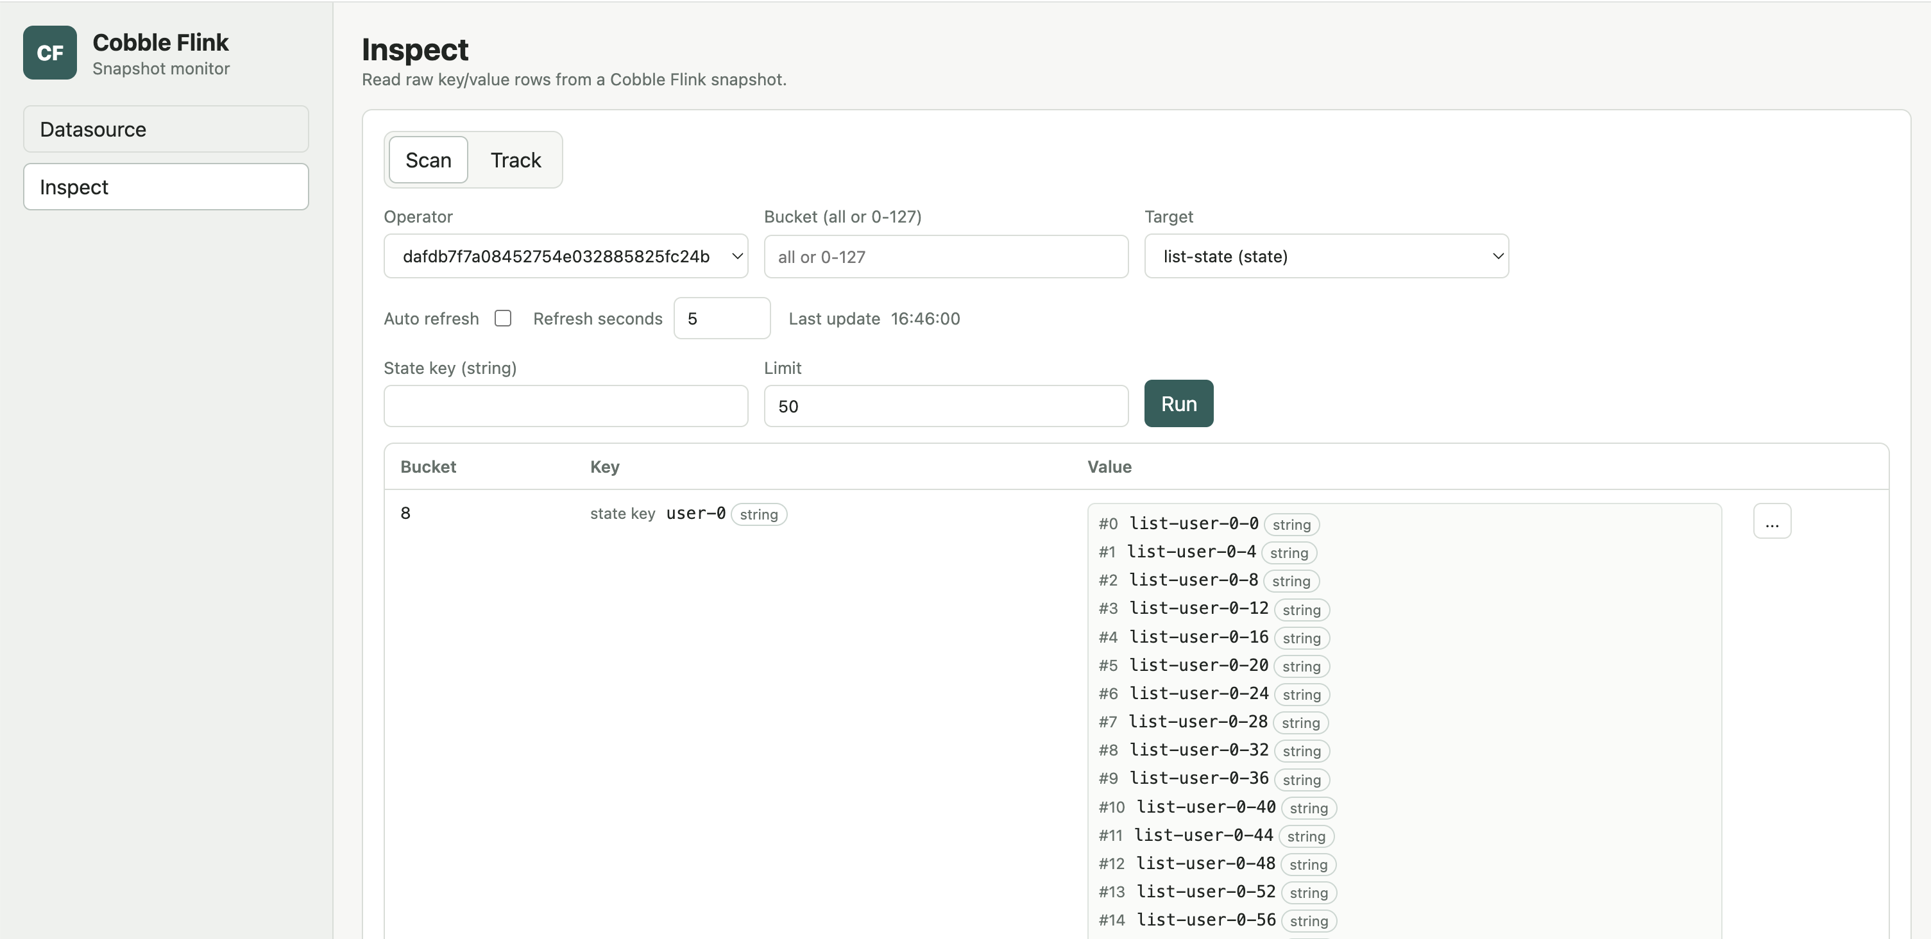Click the CF Cobble Flink logo icon
Screen dimensions: 1931x939
(49, 53)
